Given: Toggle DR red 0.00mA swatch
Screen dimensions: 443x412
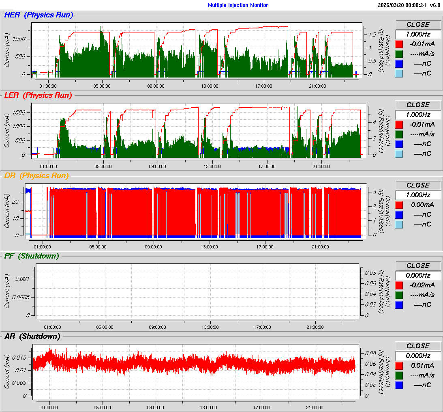Looking at the screenshot, I should 399,205.
